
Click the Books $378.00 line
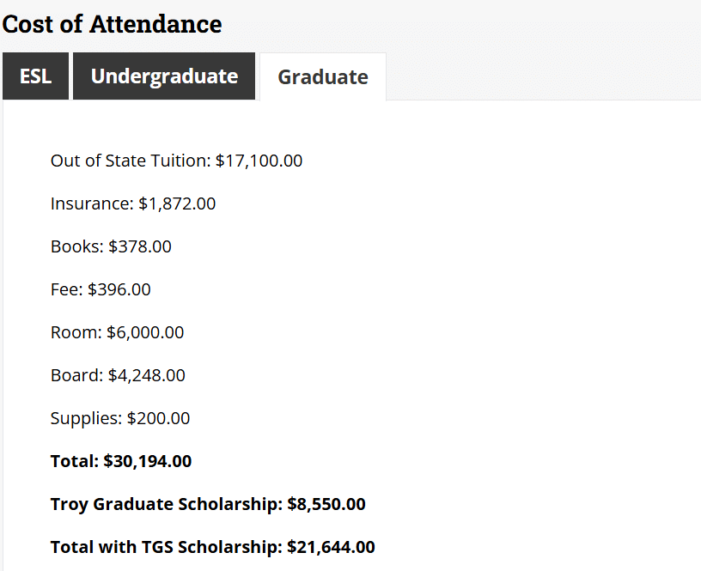[111, 246]
